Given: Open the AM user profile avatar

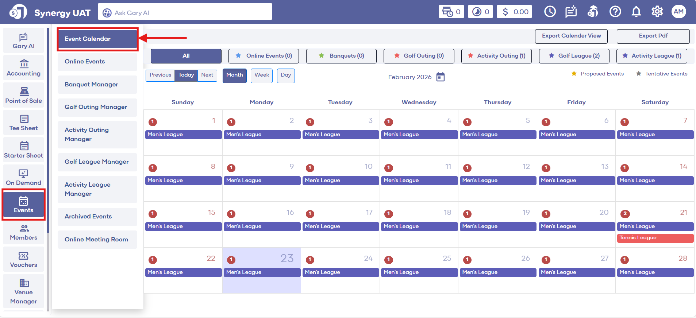Looking at the screenshot, I should pyautogui.click(x=678, y=12).
